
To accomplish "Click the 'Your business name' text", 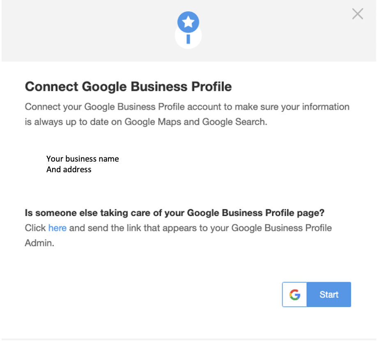I will [x=83, y=159].
